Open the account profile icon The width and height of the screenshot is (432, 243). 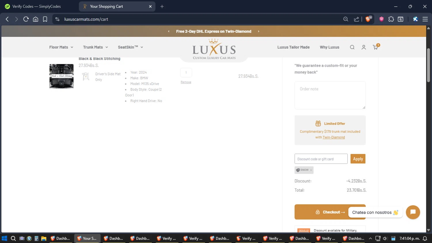[x=364, y=47]
